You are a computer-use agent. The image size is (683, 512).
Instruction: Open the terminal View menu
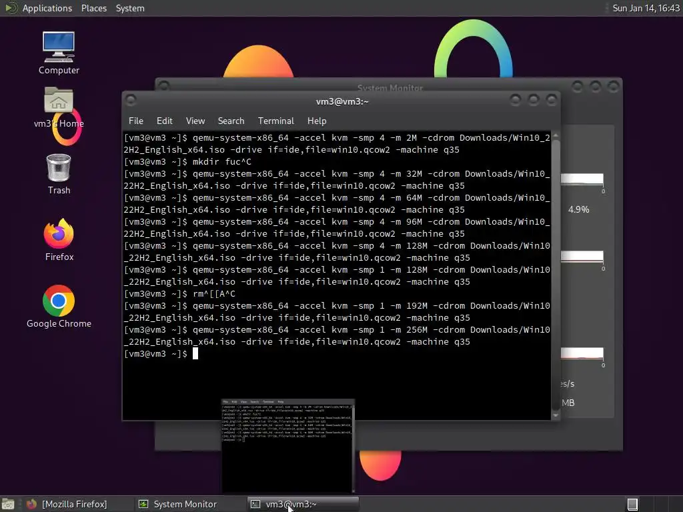point(195,121)
